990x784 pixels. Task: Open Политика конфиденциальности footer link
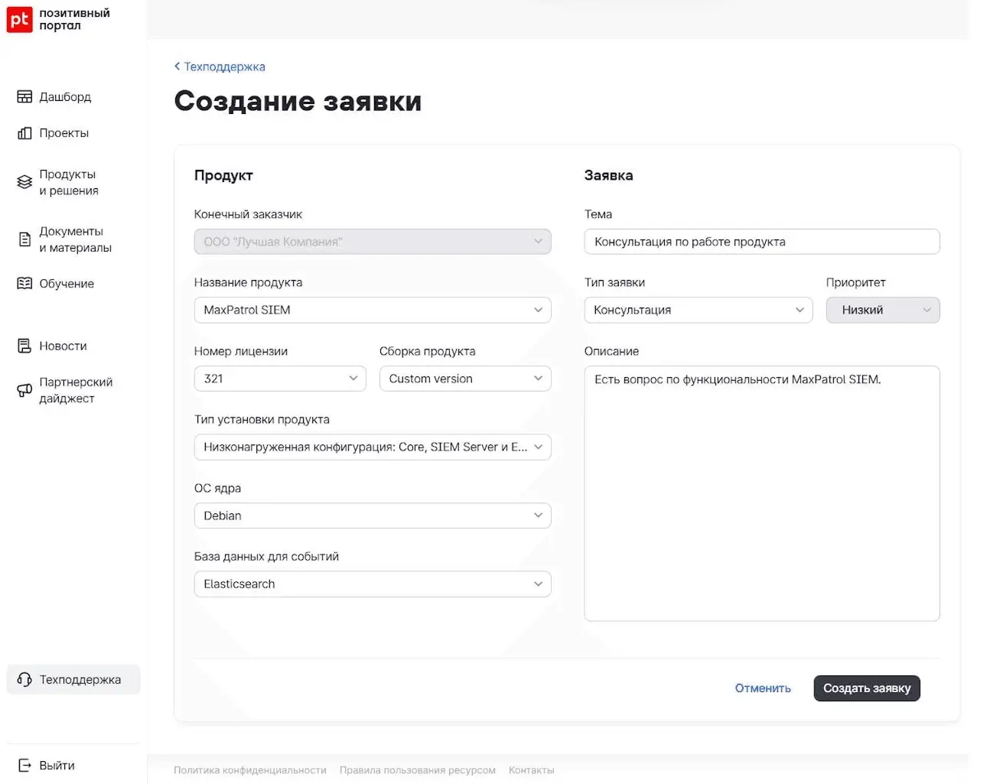pos(250,770)
